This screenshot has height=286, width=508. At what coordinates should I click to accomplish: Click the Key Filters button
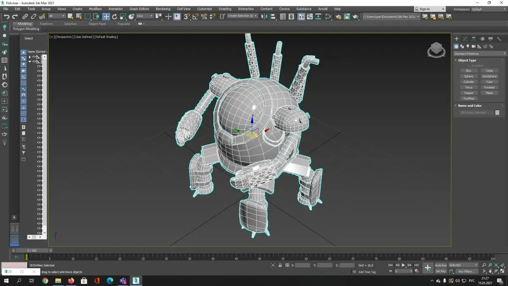point(467,271)
